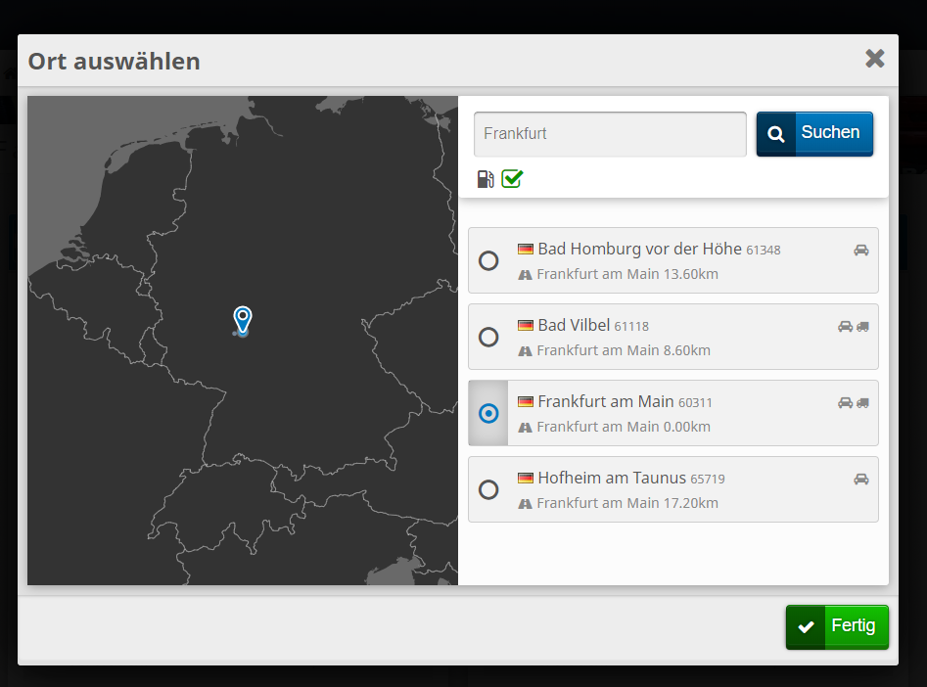The height and width of the screenshot is (687, 927).
Task: Focus the Frankfurt search input field
Action: pyautogui.click(x=610, y=134)
